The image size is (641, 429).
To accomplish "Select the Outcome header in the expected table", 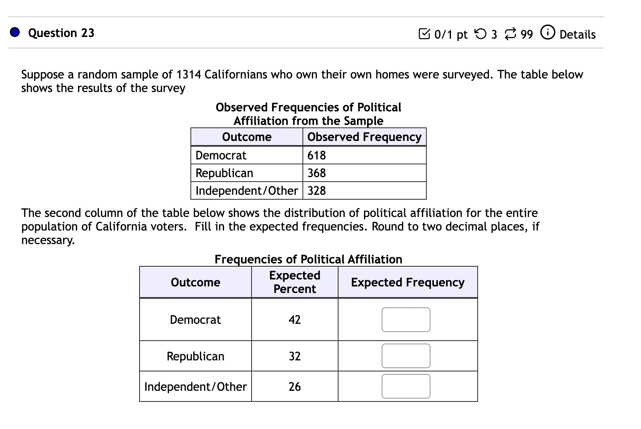I will click(x=195, y=282).
